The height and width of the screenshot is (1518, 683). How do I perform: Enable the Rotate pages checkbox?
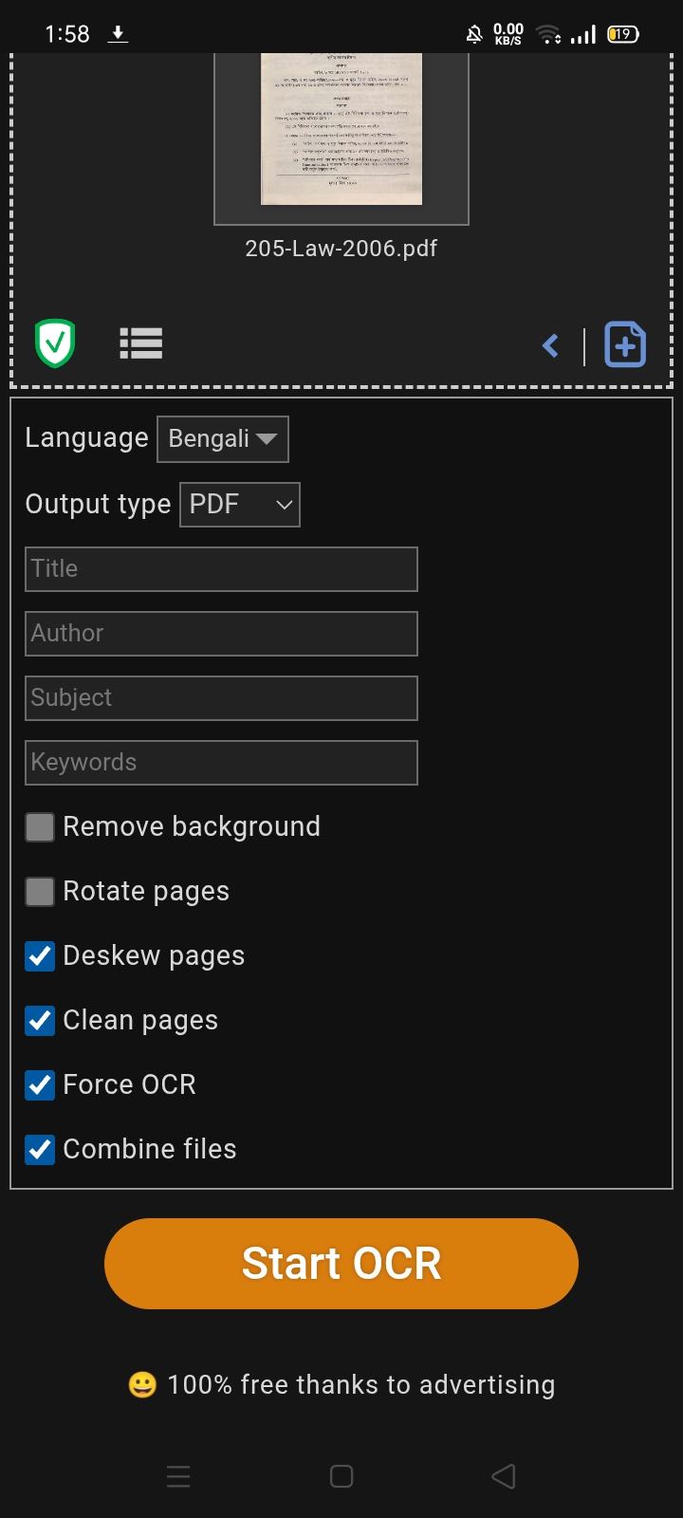pos(40,892)
